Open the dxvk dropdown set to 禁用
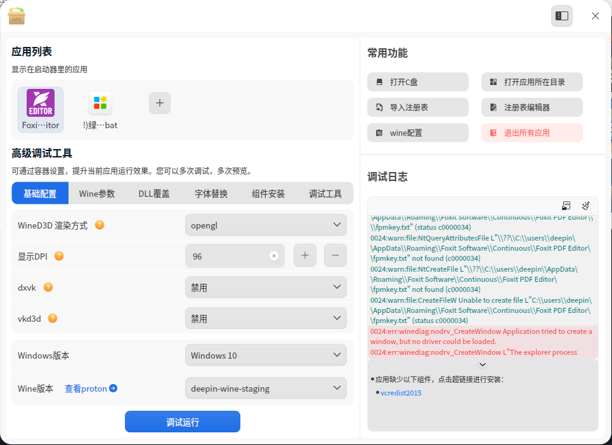Viewport: 612px width, 445px height. pos(266,287)
